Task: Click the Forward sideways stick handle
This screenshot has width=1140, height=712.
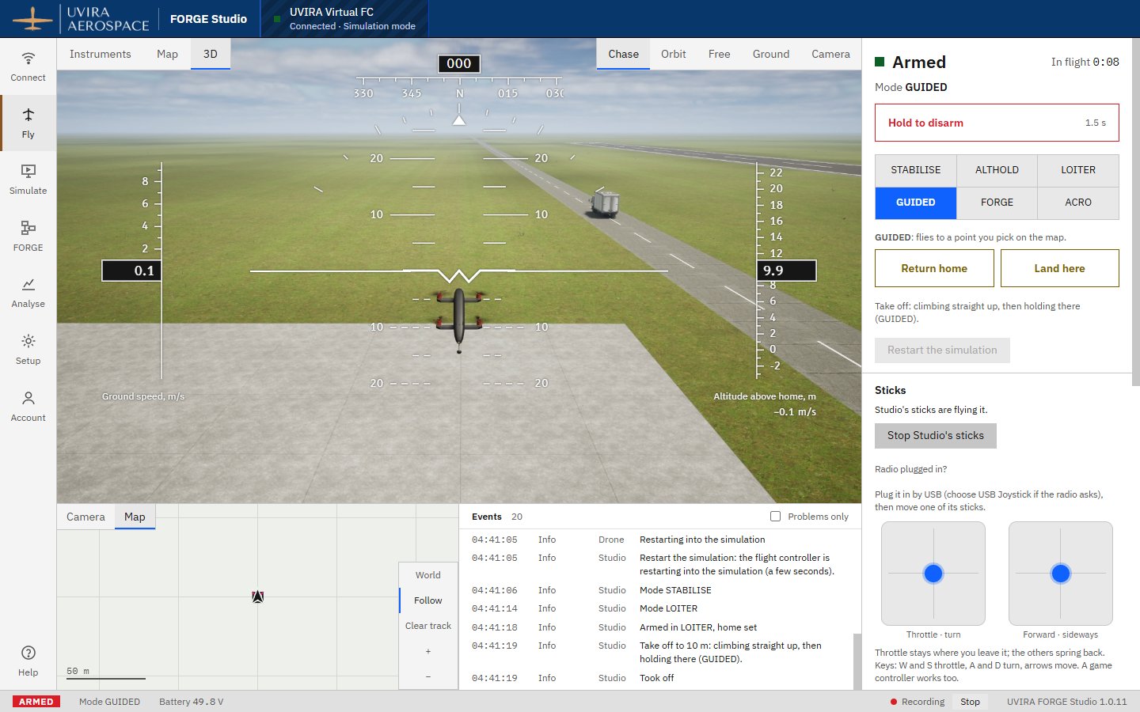Action: [1060, 574]
